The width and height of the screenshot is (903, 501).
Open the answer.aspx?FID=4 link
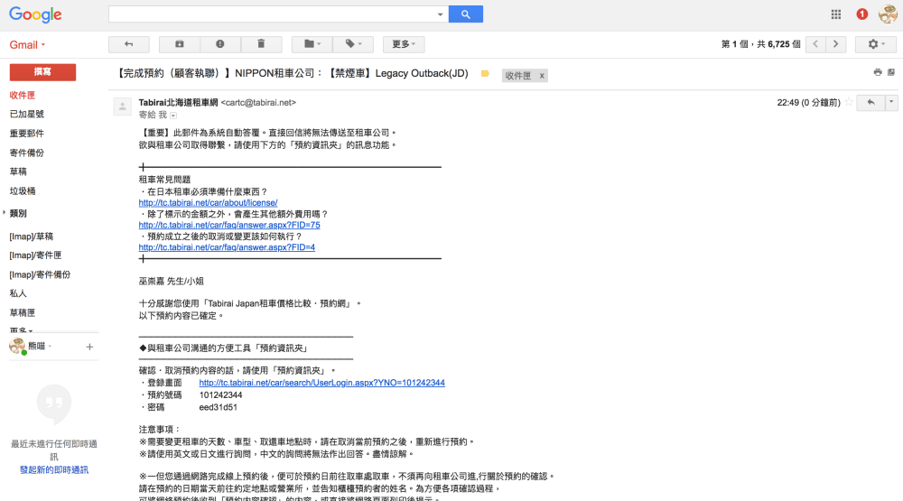point(227,247)
